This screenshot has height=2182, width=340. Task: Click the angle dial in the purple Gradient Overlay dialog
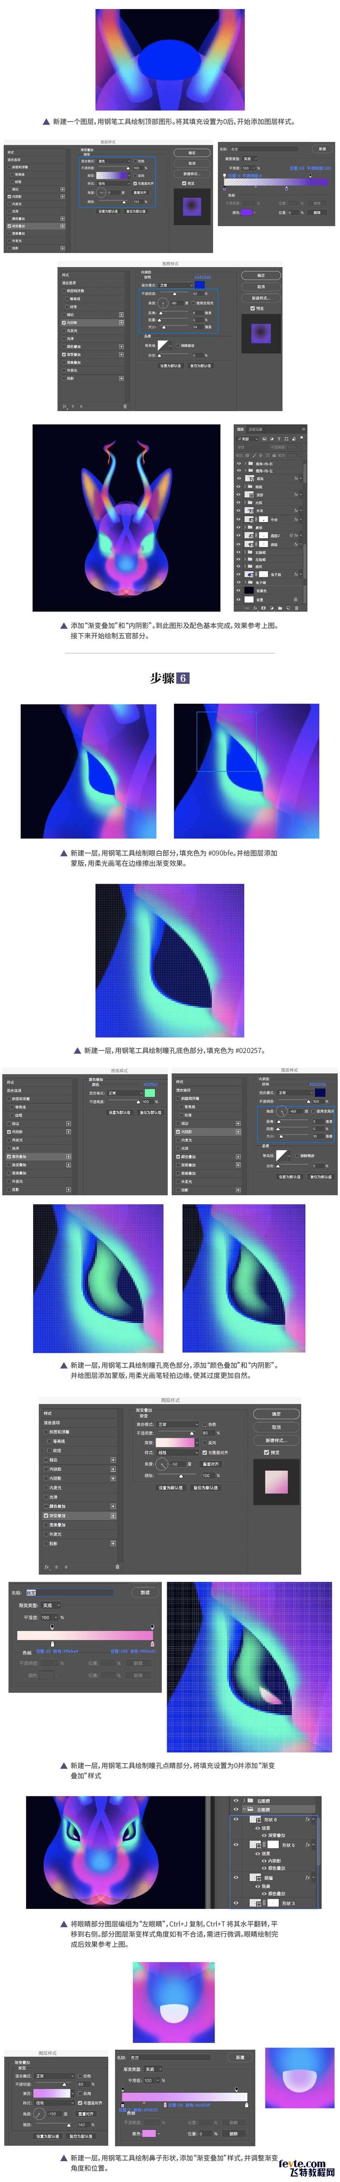click(x=101, y=192)
